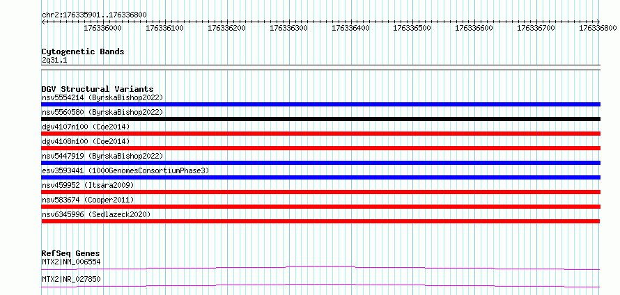Click ruler position 176336300
Viewport: 620px width, 295px height.
(x=288, y=28)
